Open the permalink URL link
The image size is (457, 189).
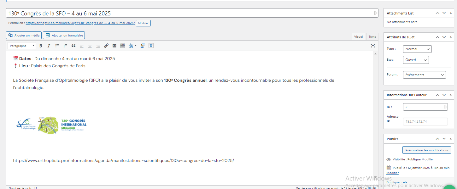pos(80,23)
